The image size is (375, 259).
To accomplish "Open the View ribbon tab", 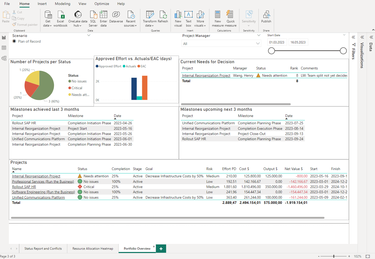I will pyautogui.click(x=82, y=4).
